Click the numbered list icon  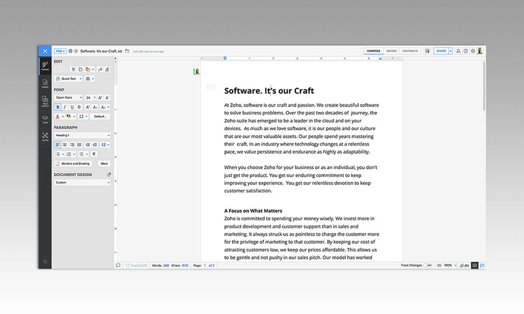69,154
